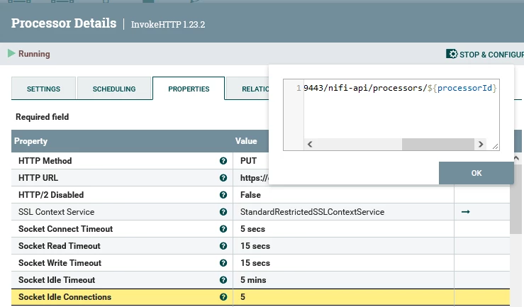Open the Scheduling tab
524x307 pixels.
coord(114,89)
